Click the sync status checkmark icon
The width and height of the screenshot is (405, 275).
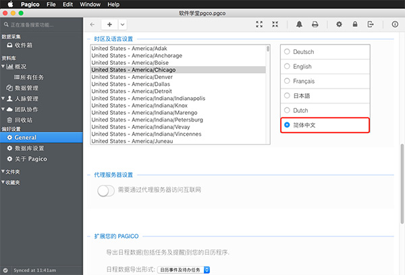5,270
